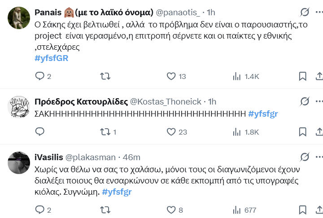323x218 pixels.
Task: Reply to Panais's tweet
Action: [x=40, y=76]
